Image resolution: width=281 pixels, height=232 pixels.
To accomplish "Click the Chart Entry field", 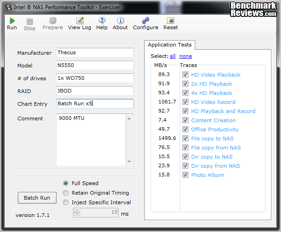I will coord(95,103).
